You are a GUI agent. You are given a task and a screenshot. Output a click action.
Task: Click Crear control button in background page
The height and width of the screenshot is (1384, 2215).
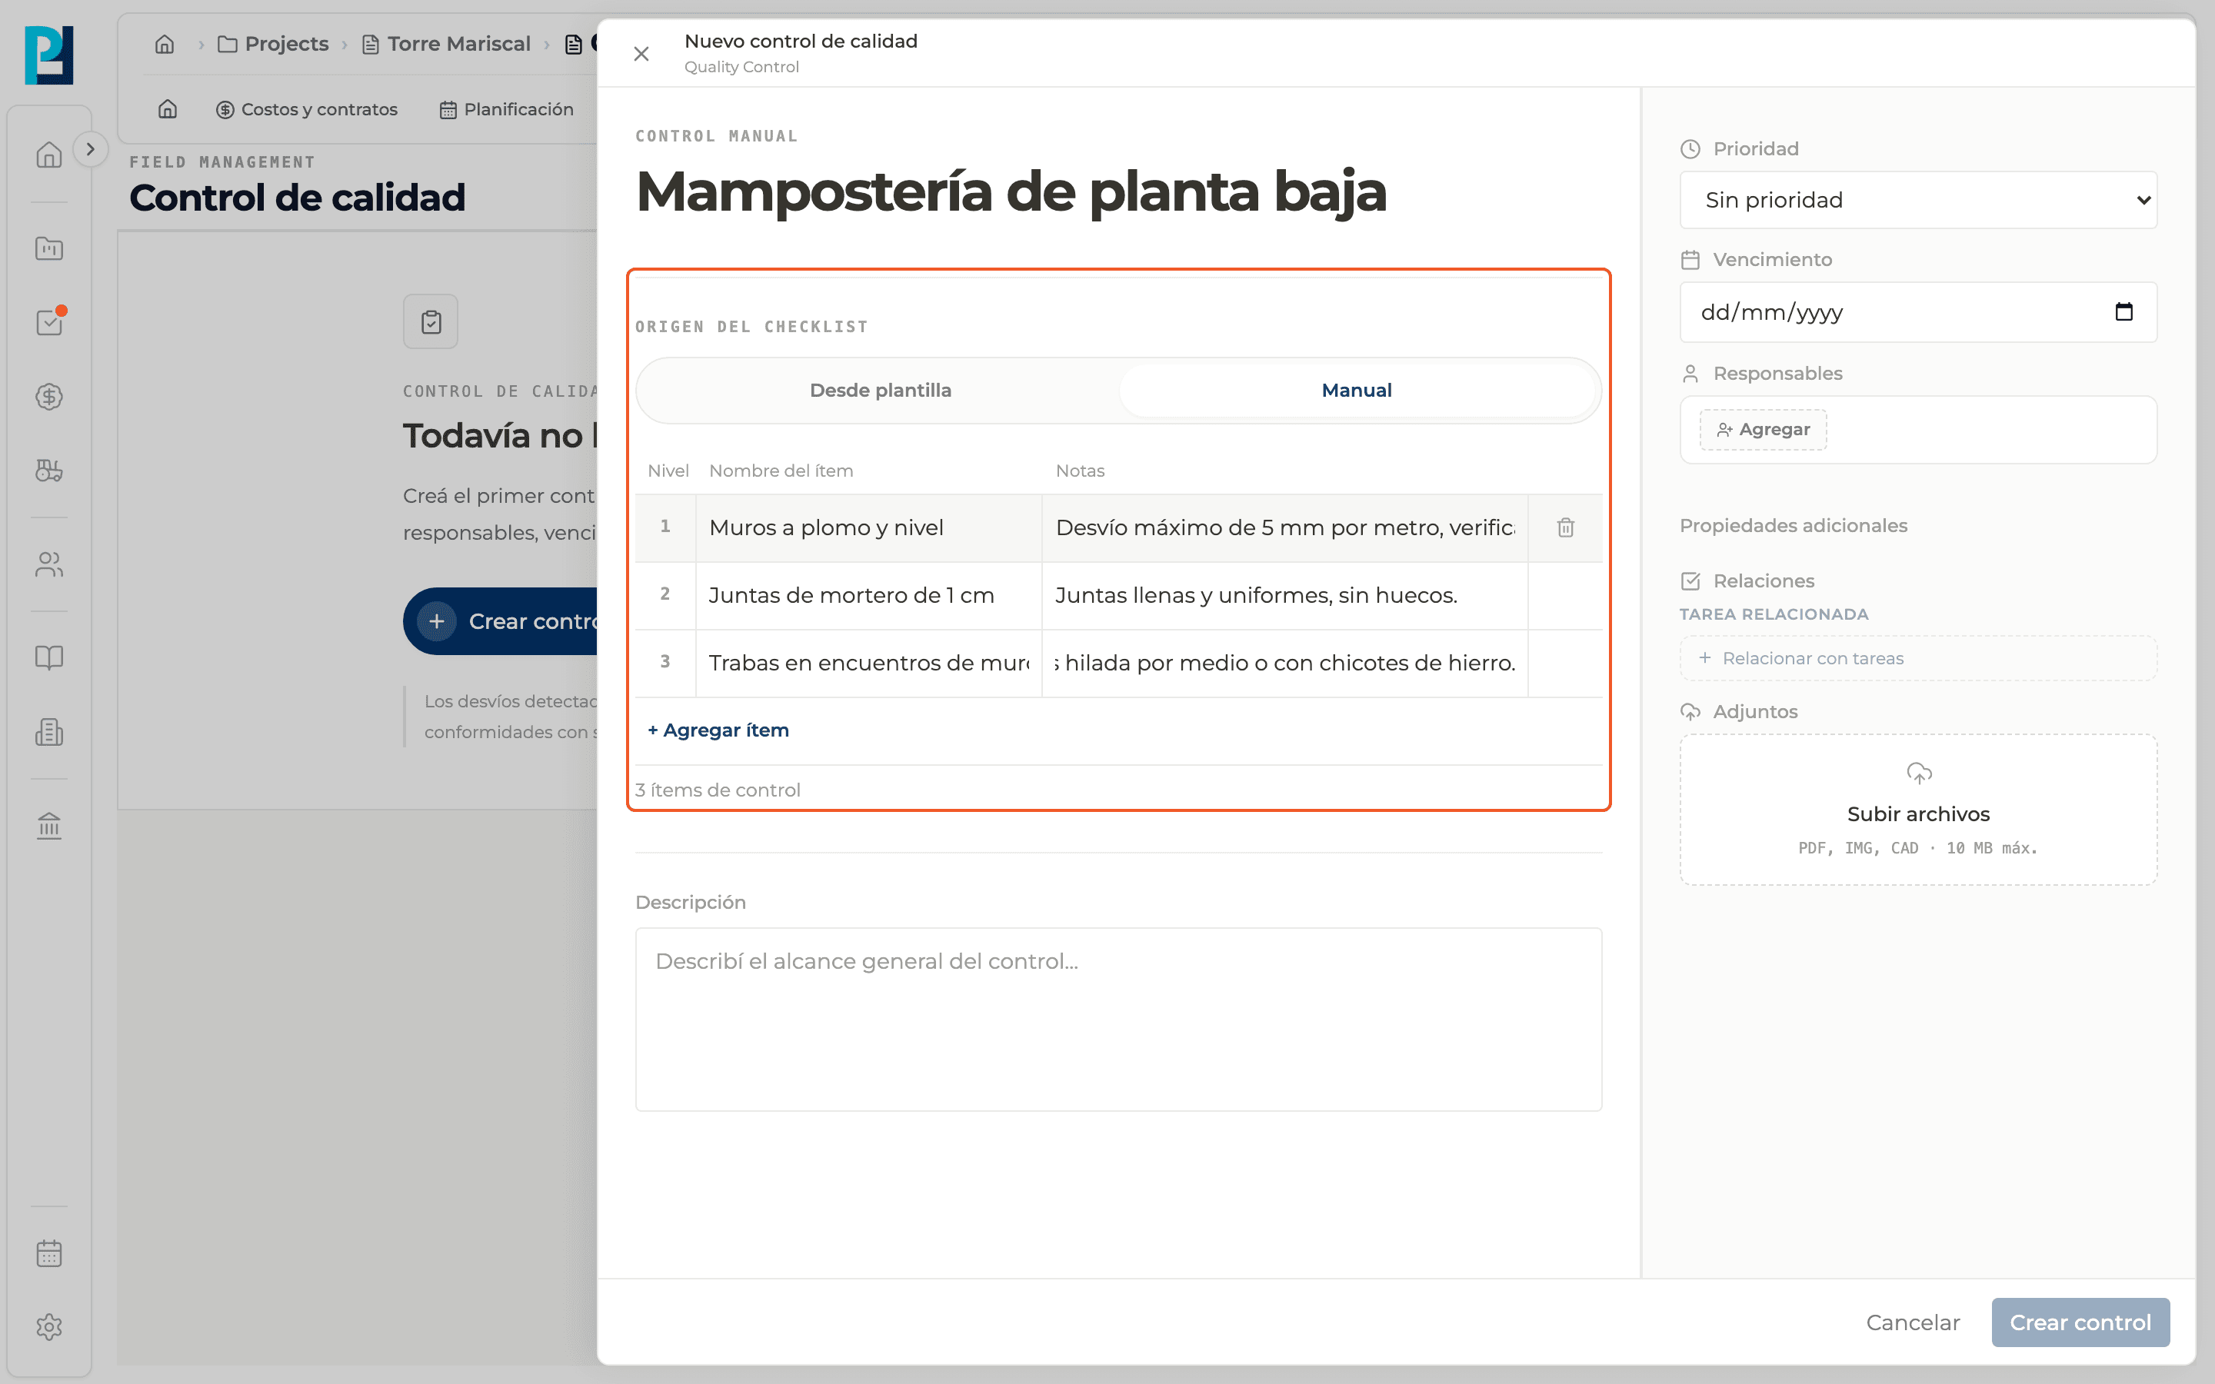[x=501, y=621]
